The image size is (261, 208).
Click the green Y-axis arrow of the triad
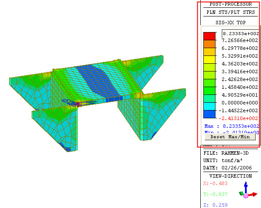(x=241, y=193)
